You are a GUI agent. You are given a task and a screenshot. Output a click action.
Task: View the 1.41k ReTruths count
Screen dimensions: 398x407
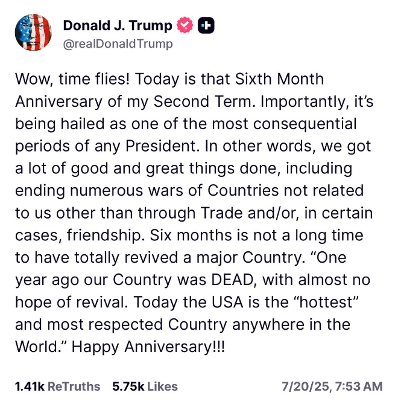(30, 386)
